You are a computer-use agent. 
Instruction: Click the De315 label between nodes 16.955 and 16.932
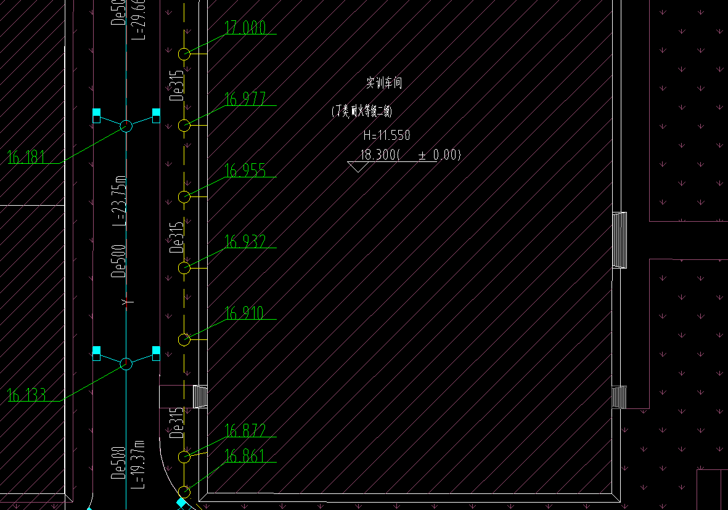177,237
